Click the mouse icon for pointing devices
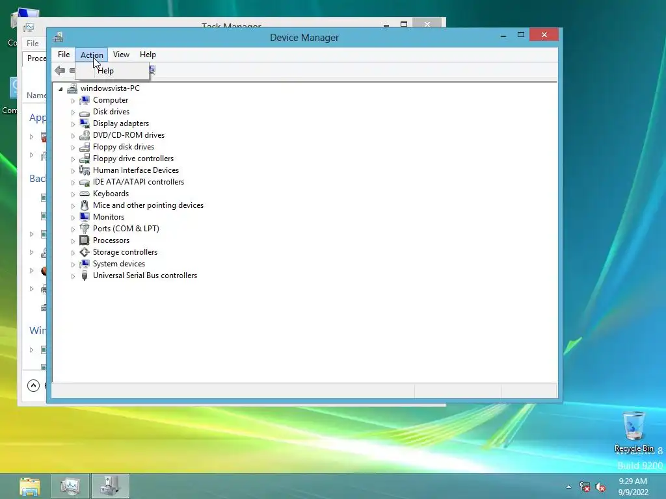 85,205
